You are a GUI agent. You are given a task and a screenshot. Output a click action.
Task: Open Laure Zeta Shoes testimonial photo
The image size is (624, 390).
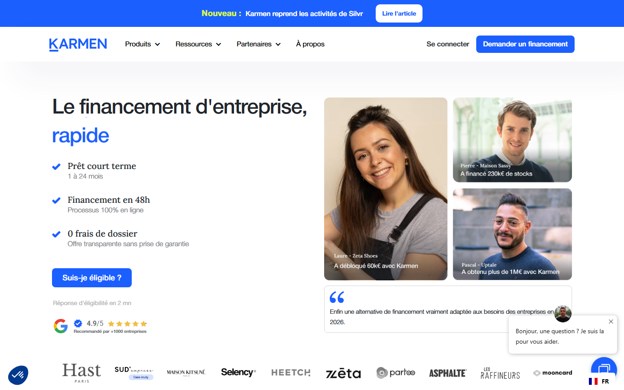(386, 189)
